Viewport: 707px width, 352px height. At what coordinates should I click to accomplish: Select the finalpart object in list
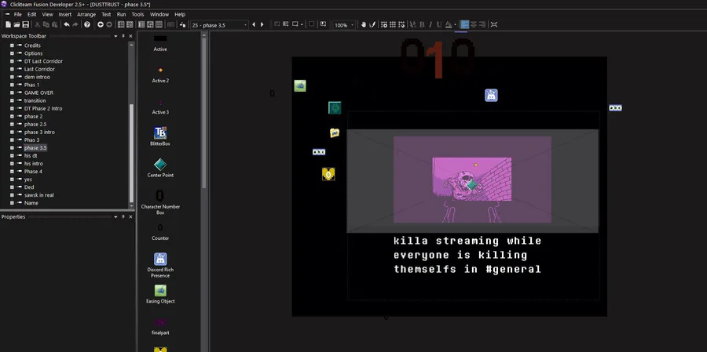coord(160,326)
